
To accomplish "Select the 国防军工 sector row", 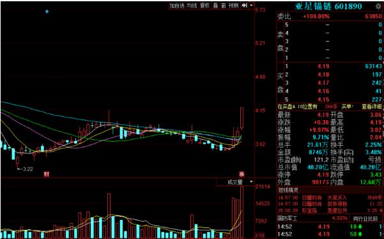I will (x=312, y=218).
